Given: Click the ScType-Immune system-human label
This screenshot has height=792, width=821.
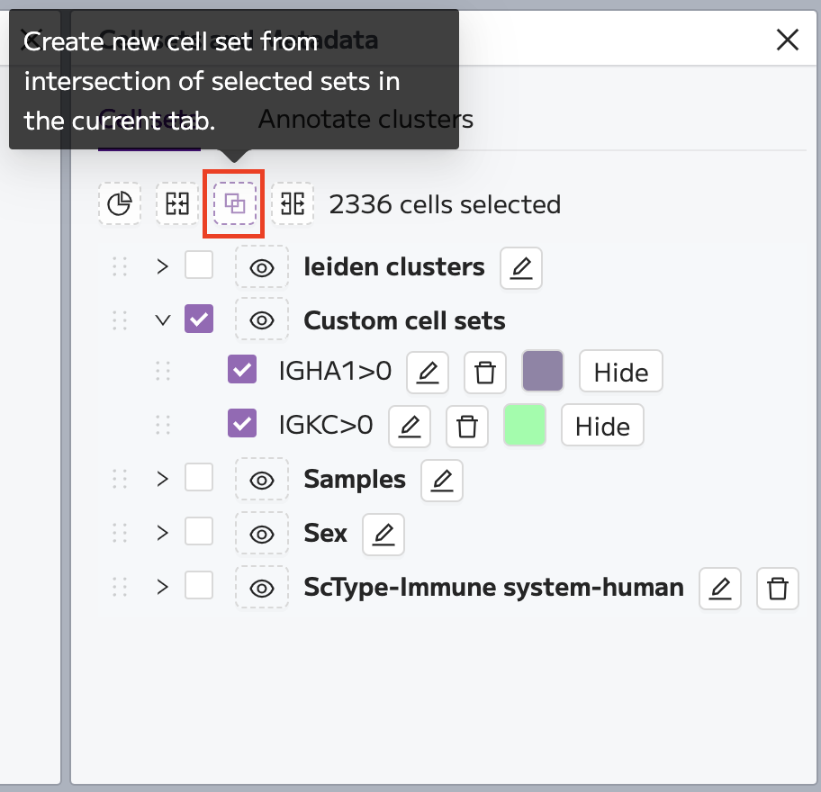Looking at the screenshot, I should 493,588.
